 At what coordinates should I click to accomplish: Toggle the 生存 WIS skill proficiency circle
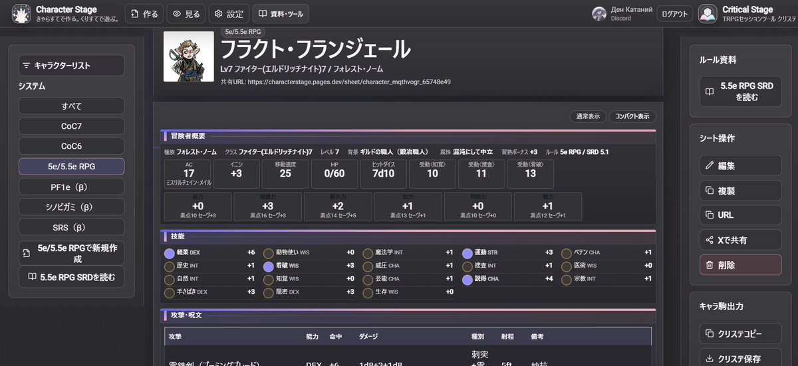point(368,292)
